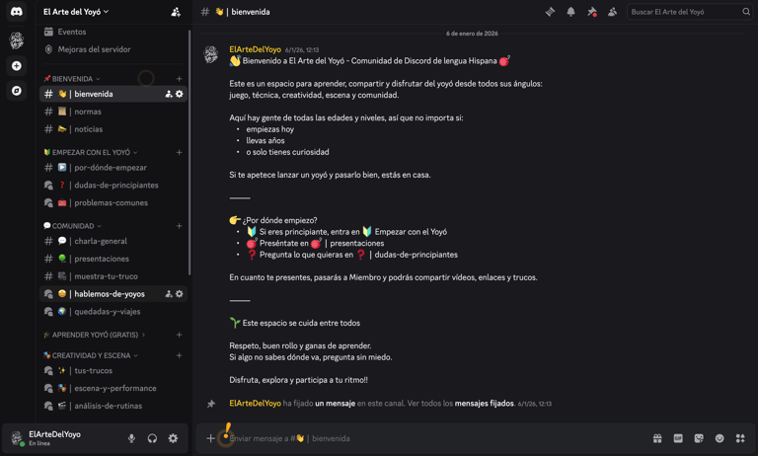Open notification settings bell icon
758x456 pixels.
point(570,12)
